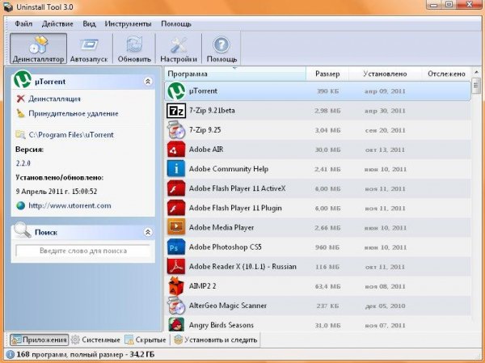Image resolution: width=485 pixels, height=363 pixels.
Task: Click the version value 2.2.0
Action: point(23,163)
